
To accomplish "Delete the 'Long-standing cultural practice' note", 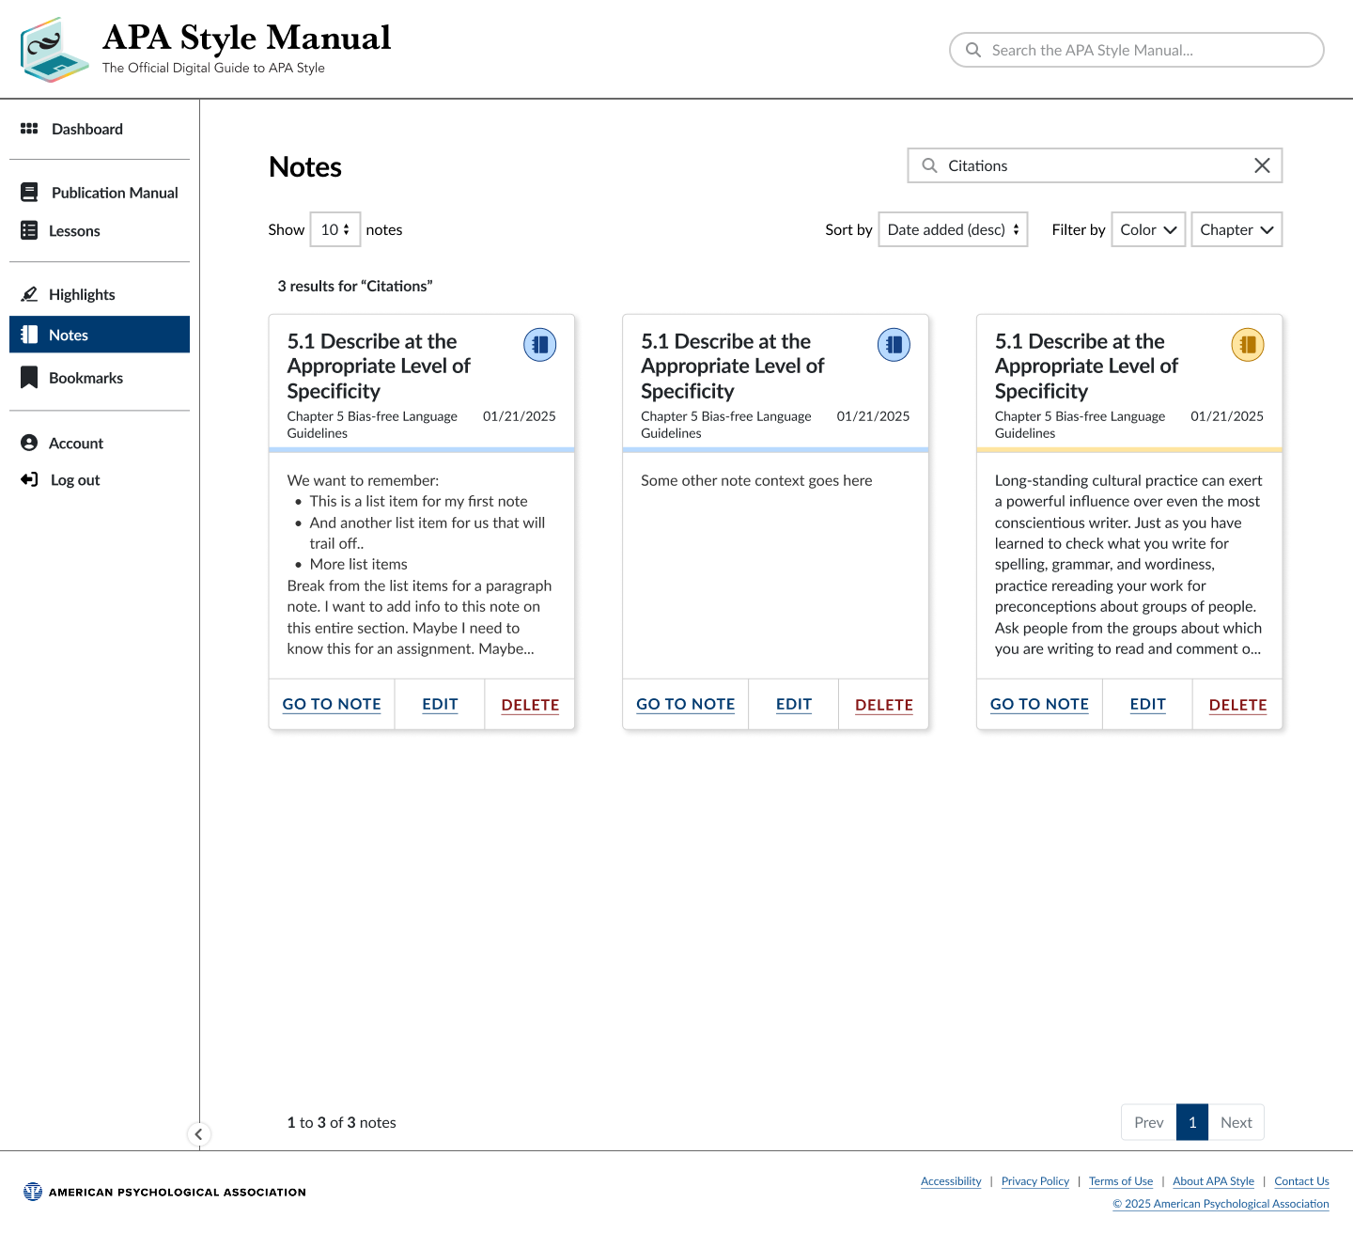I will (x=1237, y=704).
